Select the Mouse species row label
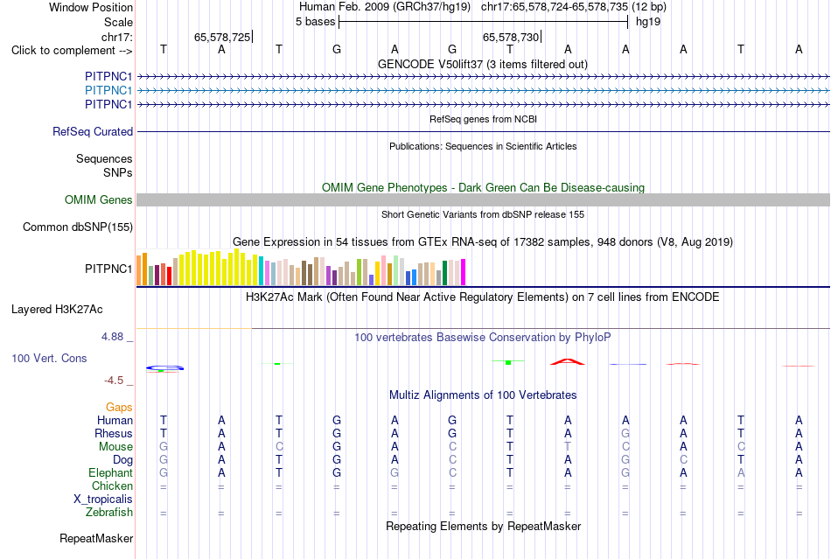The height and width of the screenshot is (559, 831). pos(115,447)
